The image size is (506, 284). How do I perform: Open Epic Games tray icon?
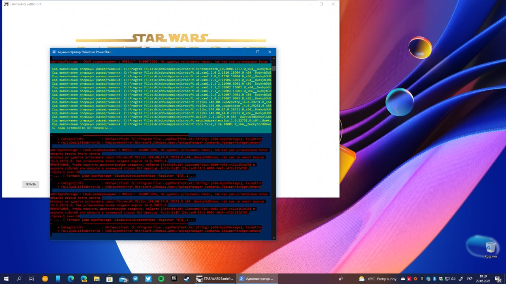(422, 278)
